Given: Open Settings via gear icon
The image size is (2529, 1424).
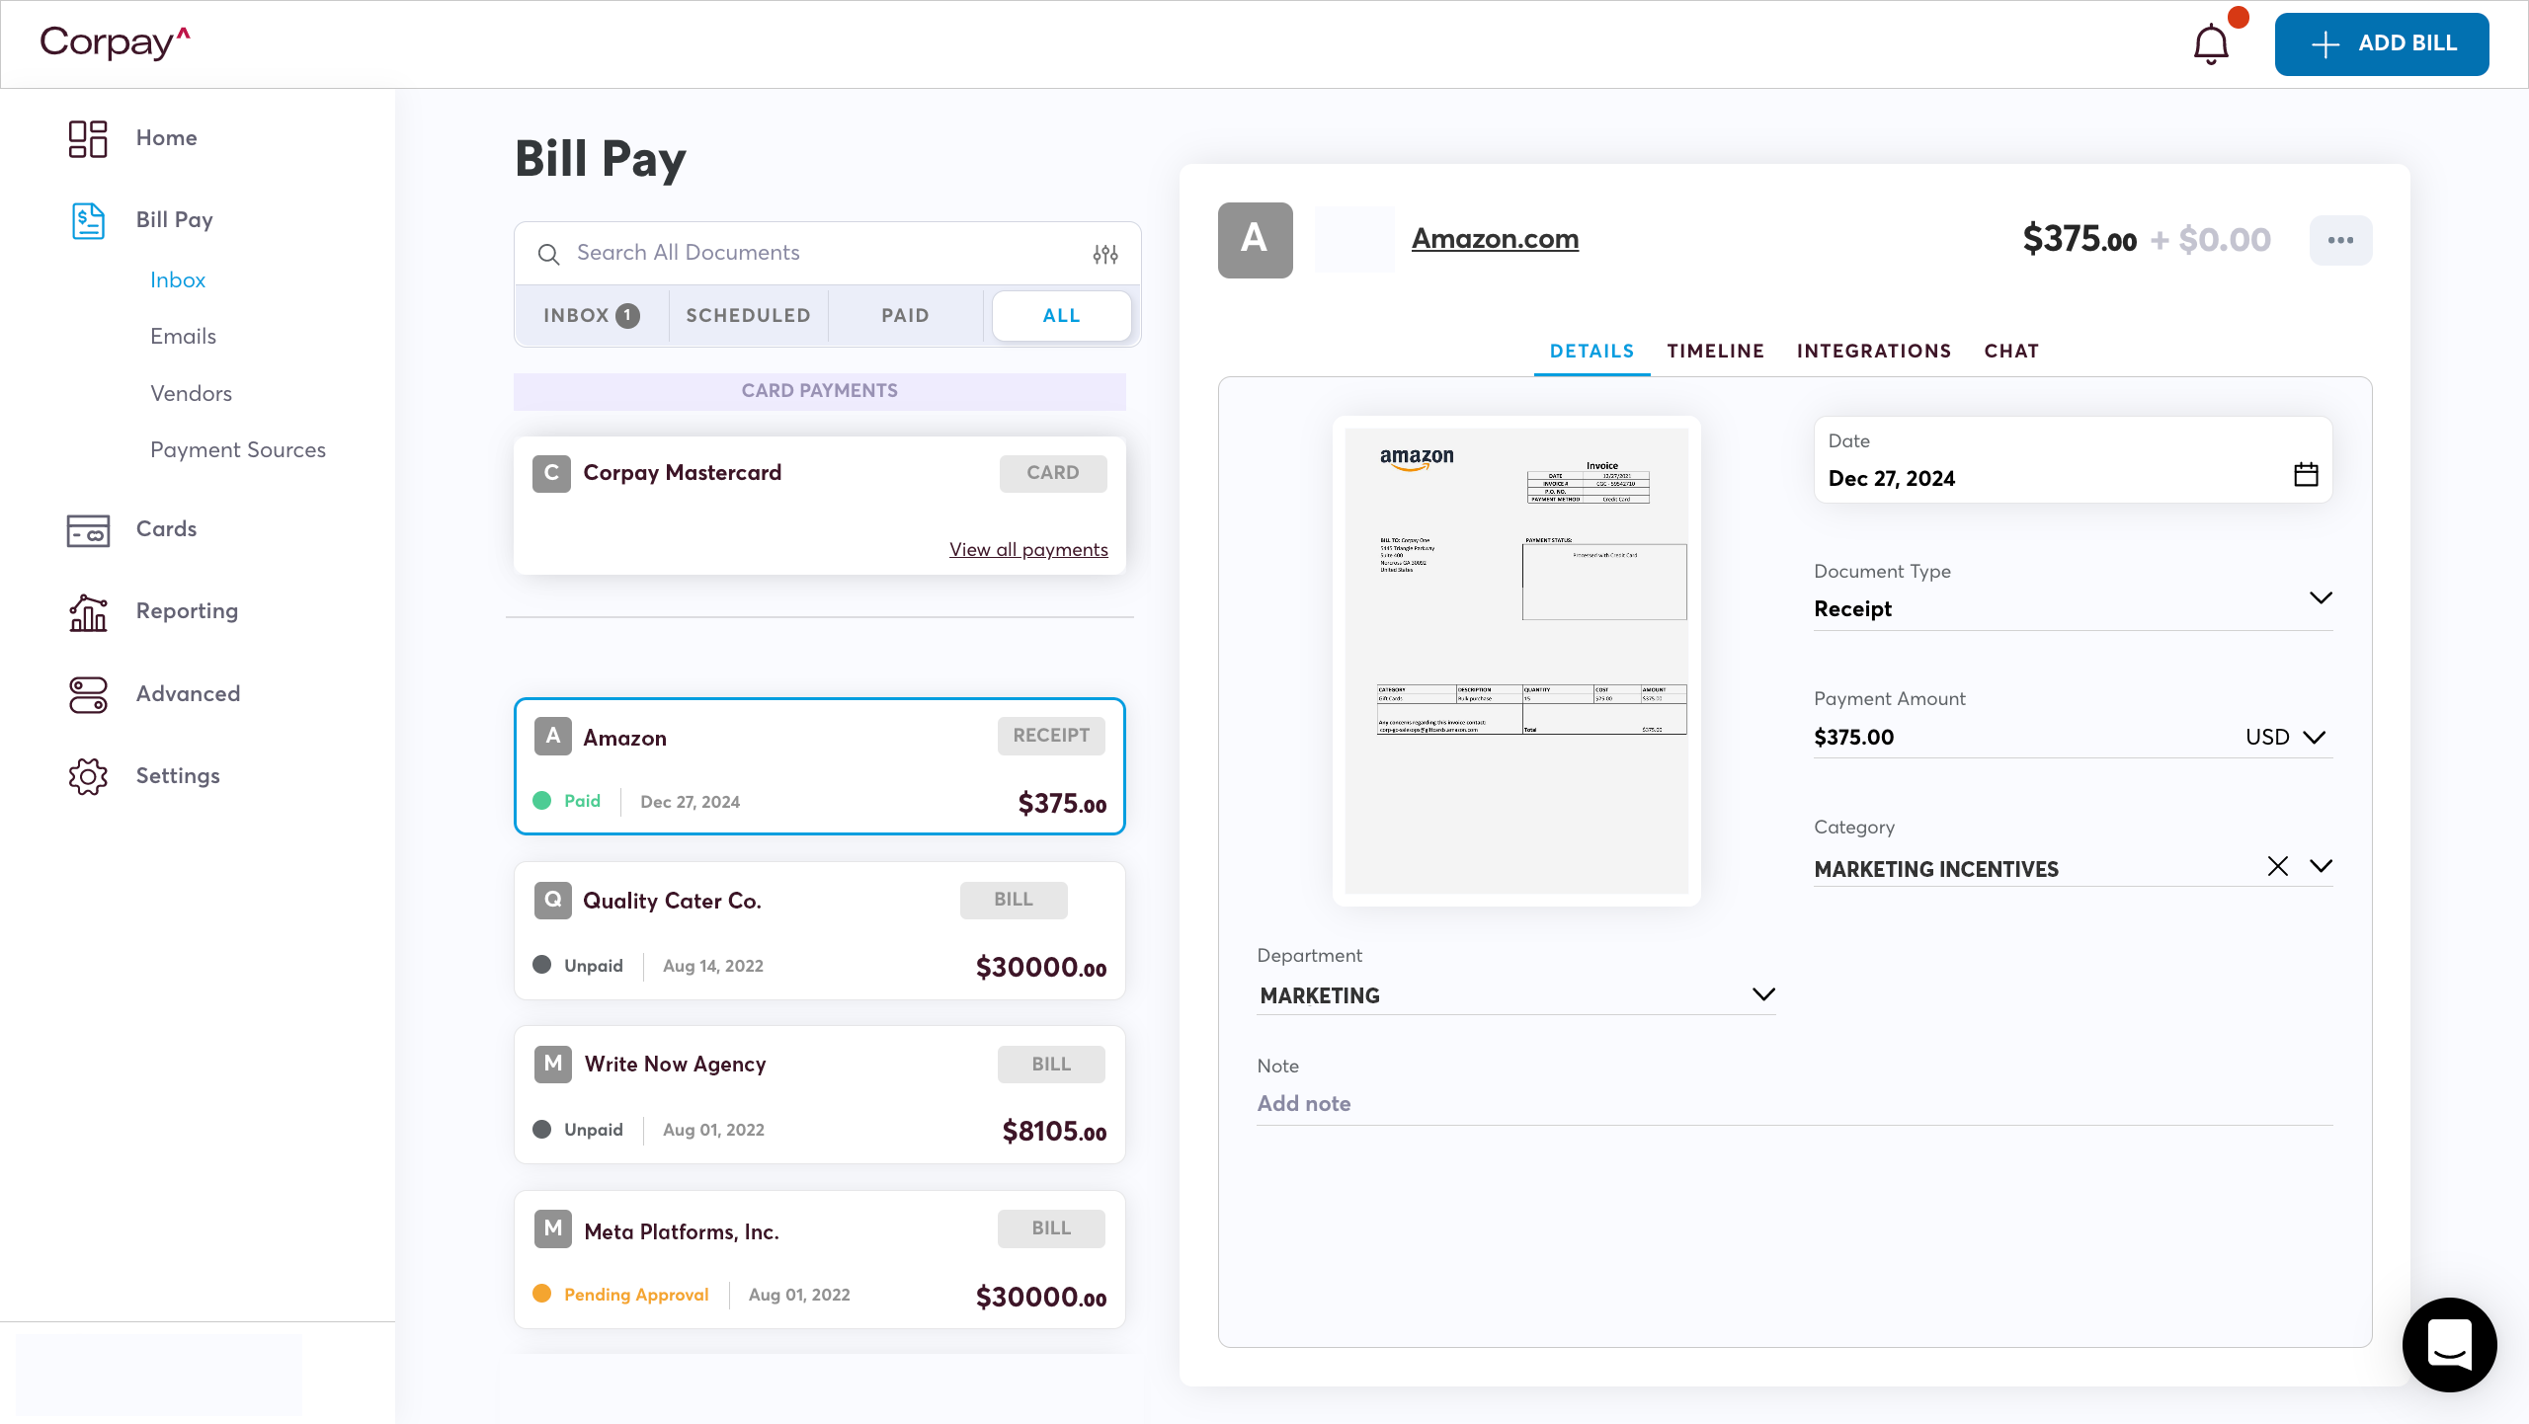Looking at the screenshot, I should [87, 776].
